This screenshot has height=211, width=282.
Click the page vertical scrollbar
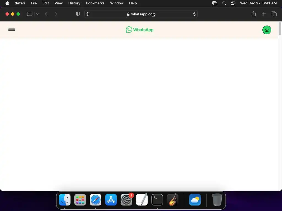click(280, 29)
